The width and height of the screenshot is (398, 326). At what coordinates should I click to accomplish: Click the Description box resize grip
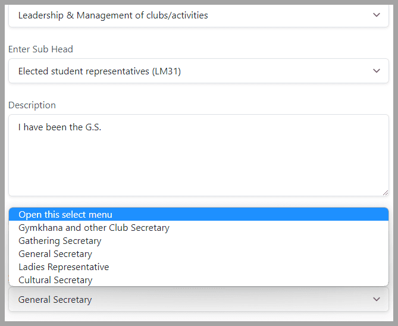click(x=386, y=193)
